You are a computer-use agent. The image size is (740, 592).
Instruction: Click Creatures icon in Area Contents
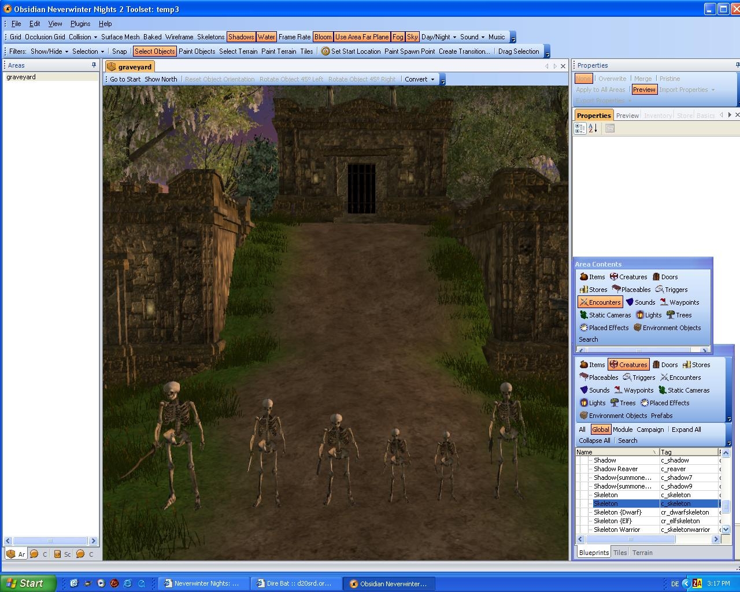point(614,277)
